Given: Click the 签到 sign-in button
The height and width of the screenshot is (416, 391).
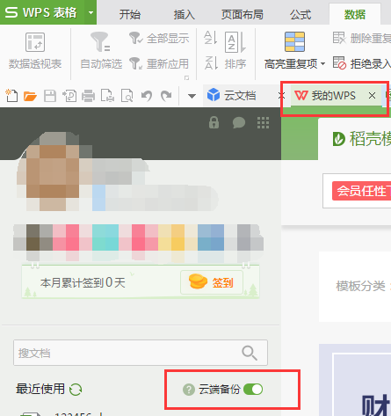Looking at the screenshot, I should pyautogui.click(x=212, y=282).
